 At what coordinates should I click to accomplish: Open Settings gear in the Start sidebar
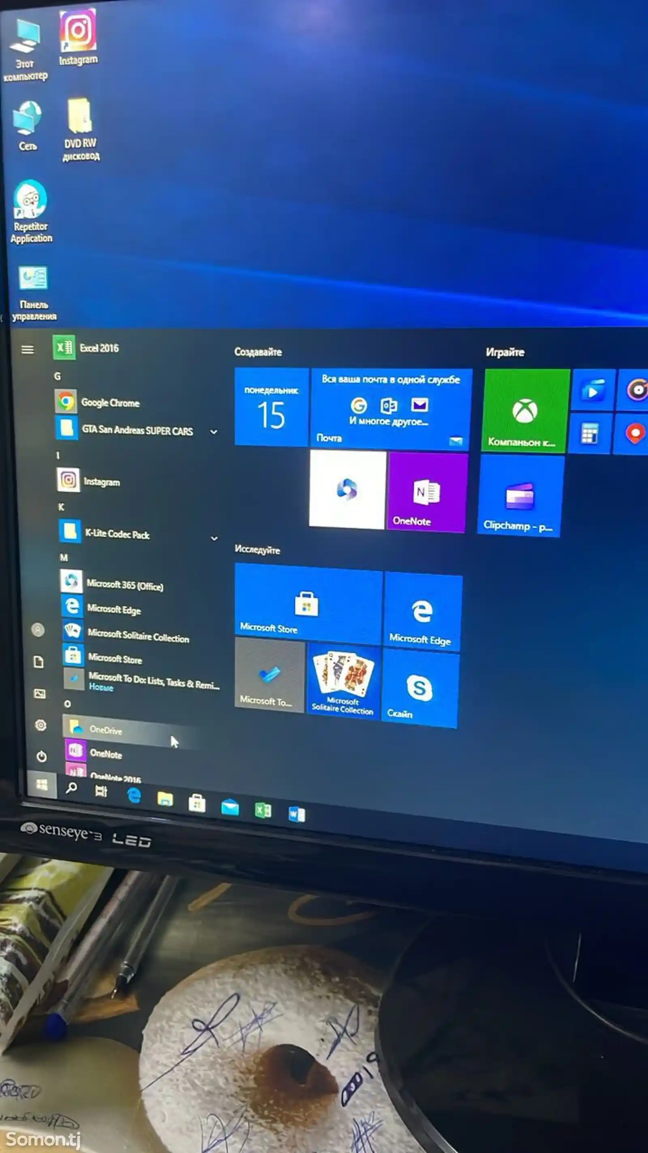(40, 725)
